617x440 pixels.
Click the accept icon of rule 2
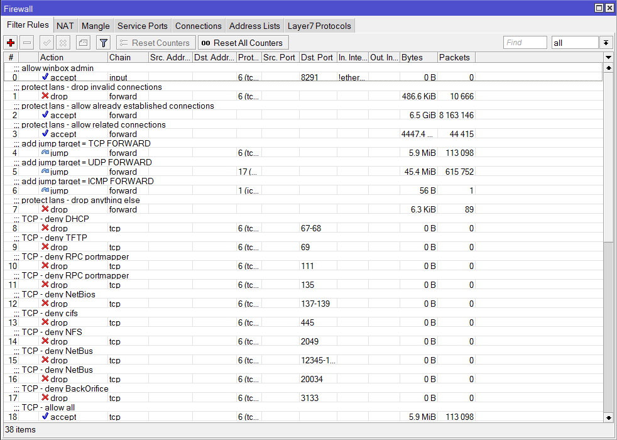click(45, 114)
